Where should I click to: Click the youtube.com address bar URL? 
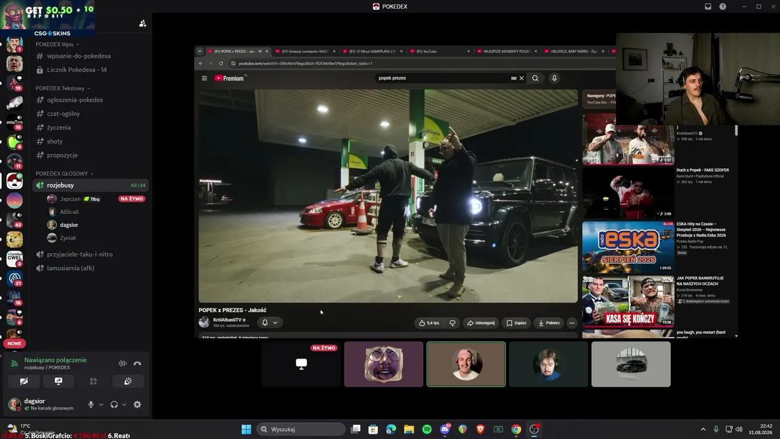click(305, 63)
